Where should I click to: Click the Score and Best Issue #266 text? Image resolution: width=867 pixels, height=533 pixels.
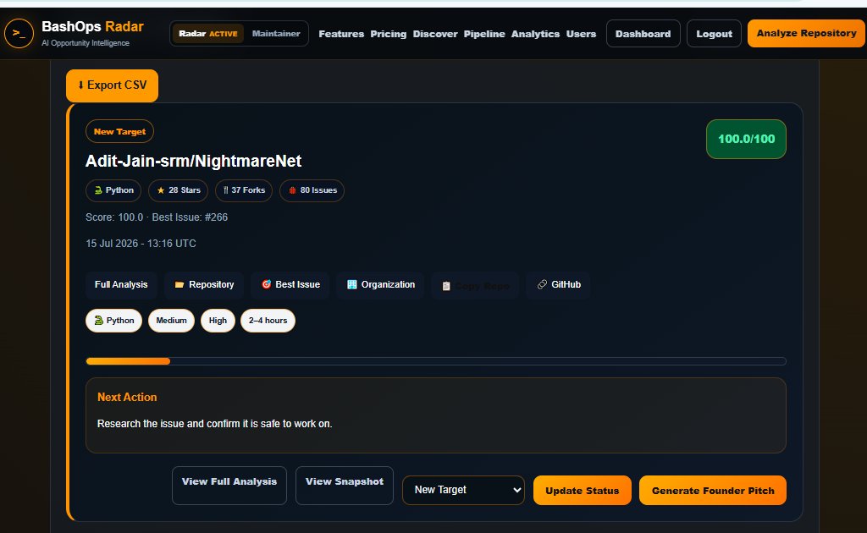pyautogui.click(x=157, y=217)
